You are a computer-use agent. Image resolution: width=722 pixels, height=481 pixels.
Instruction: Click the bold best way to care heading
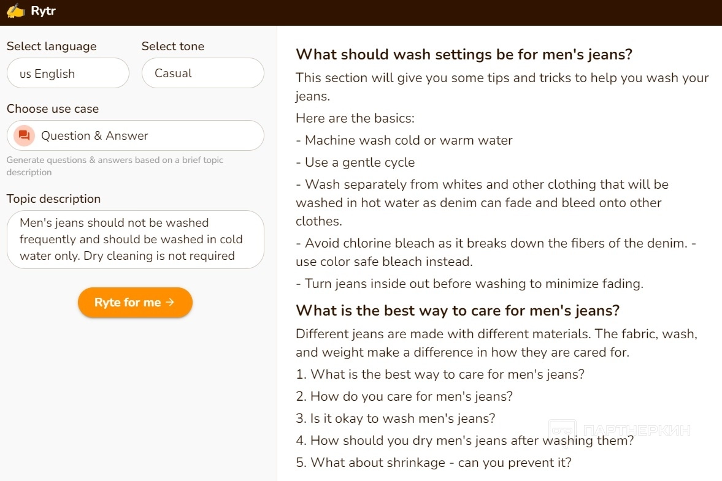[458, 311]
